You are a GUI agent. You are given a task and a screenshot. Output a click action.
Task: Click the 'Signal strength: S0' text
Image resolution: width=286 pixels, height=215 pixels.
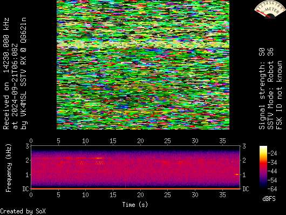tap(262, 89)
